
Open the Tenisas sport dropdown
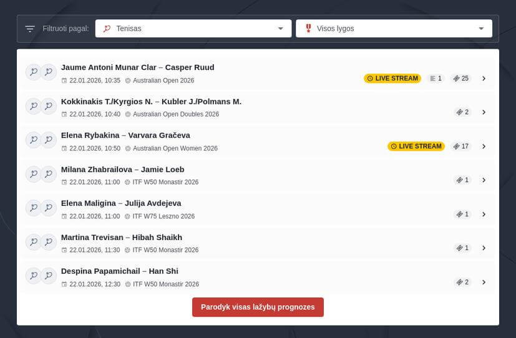[x=193, y=29]
